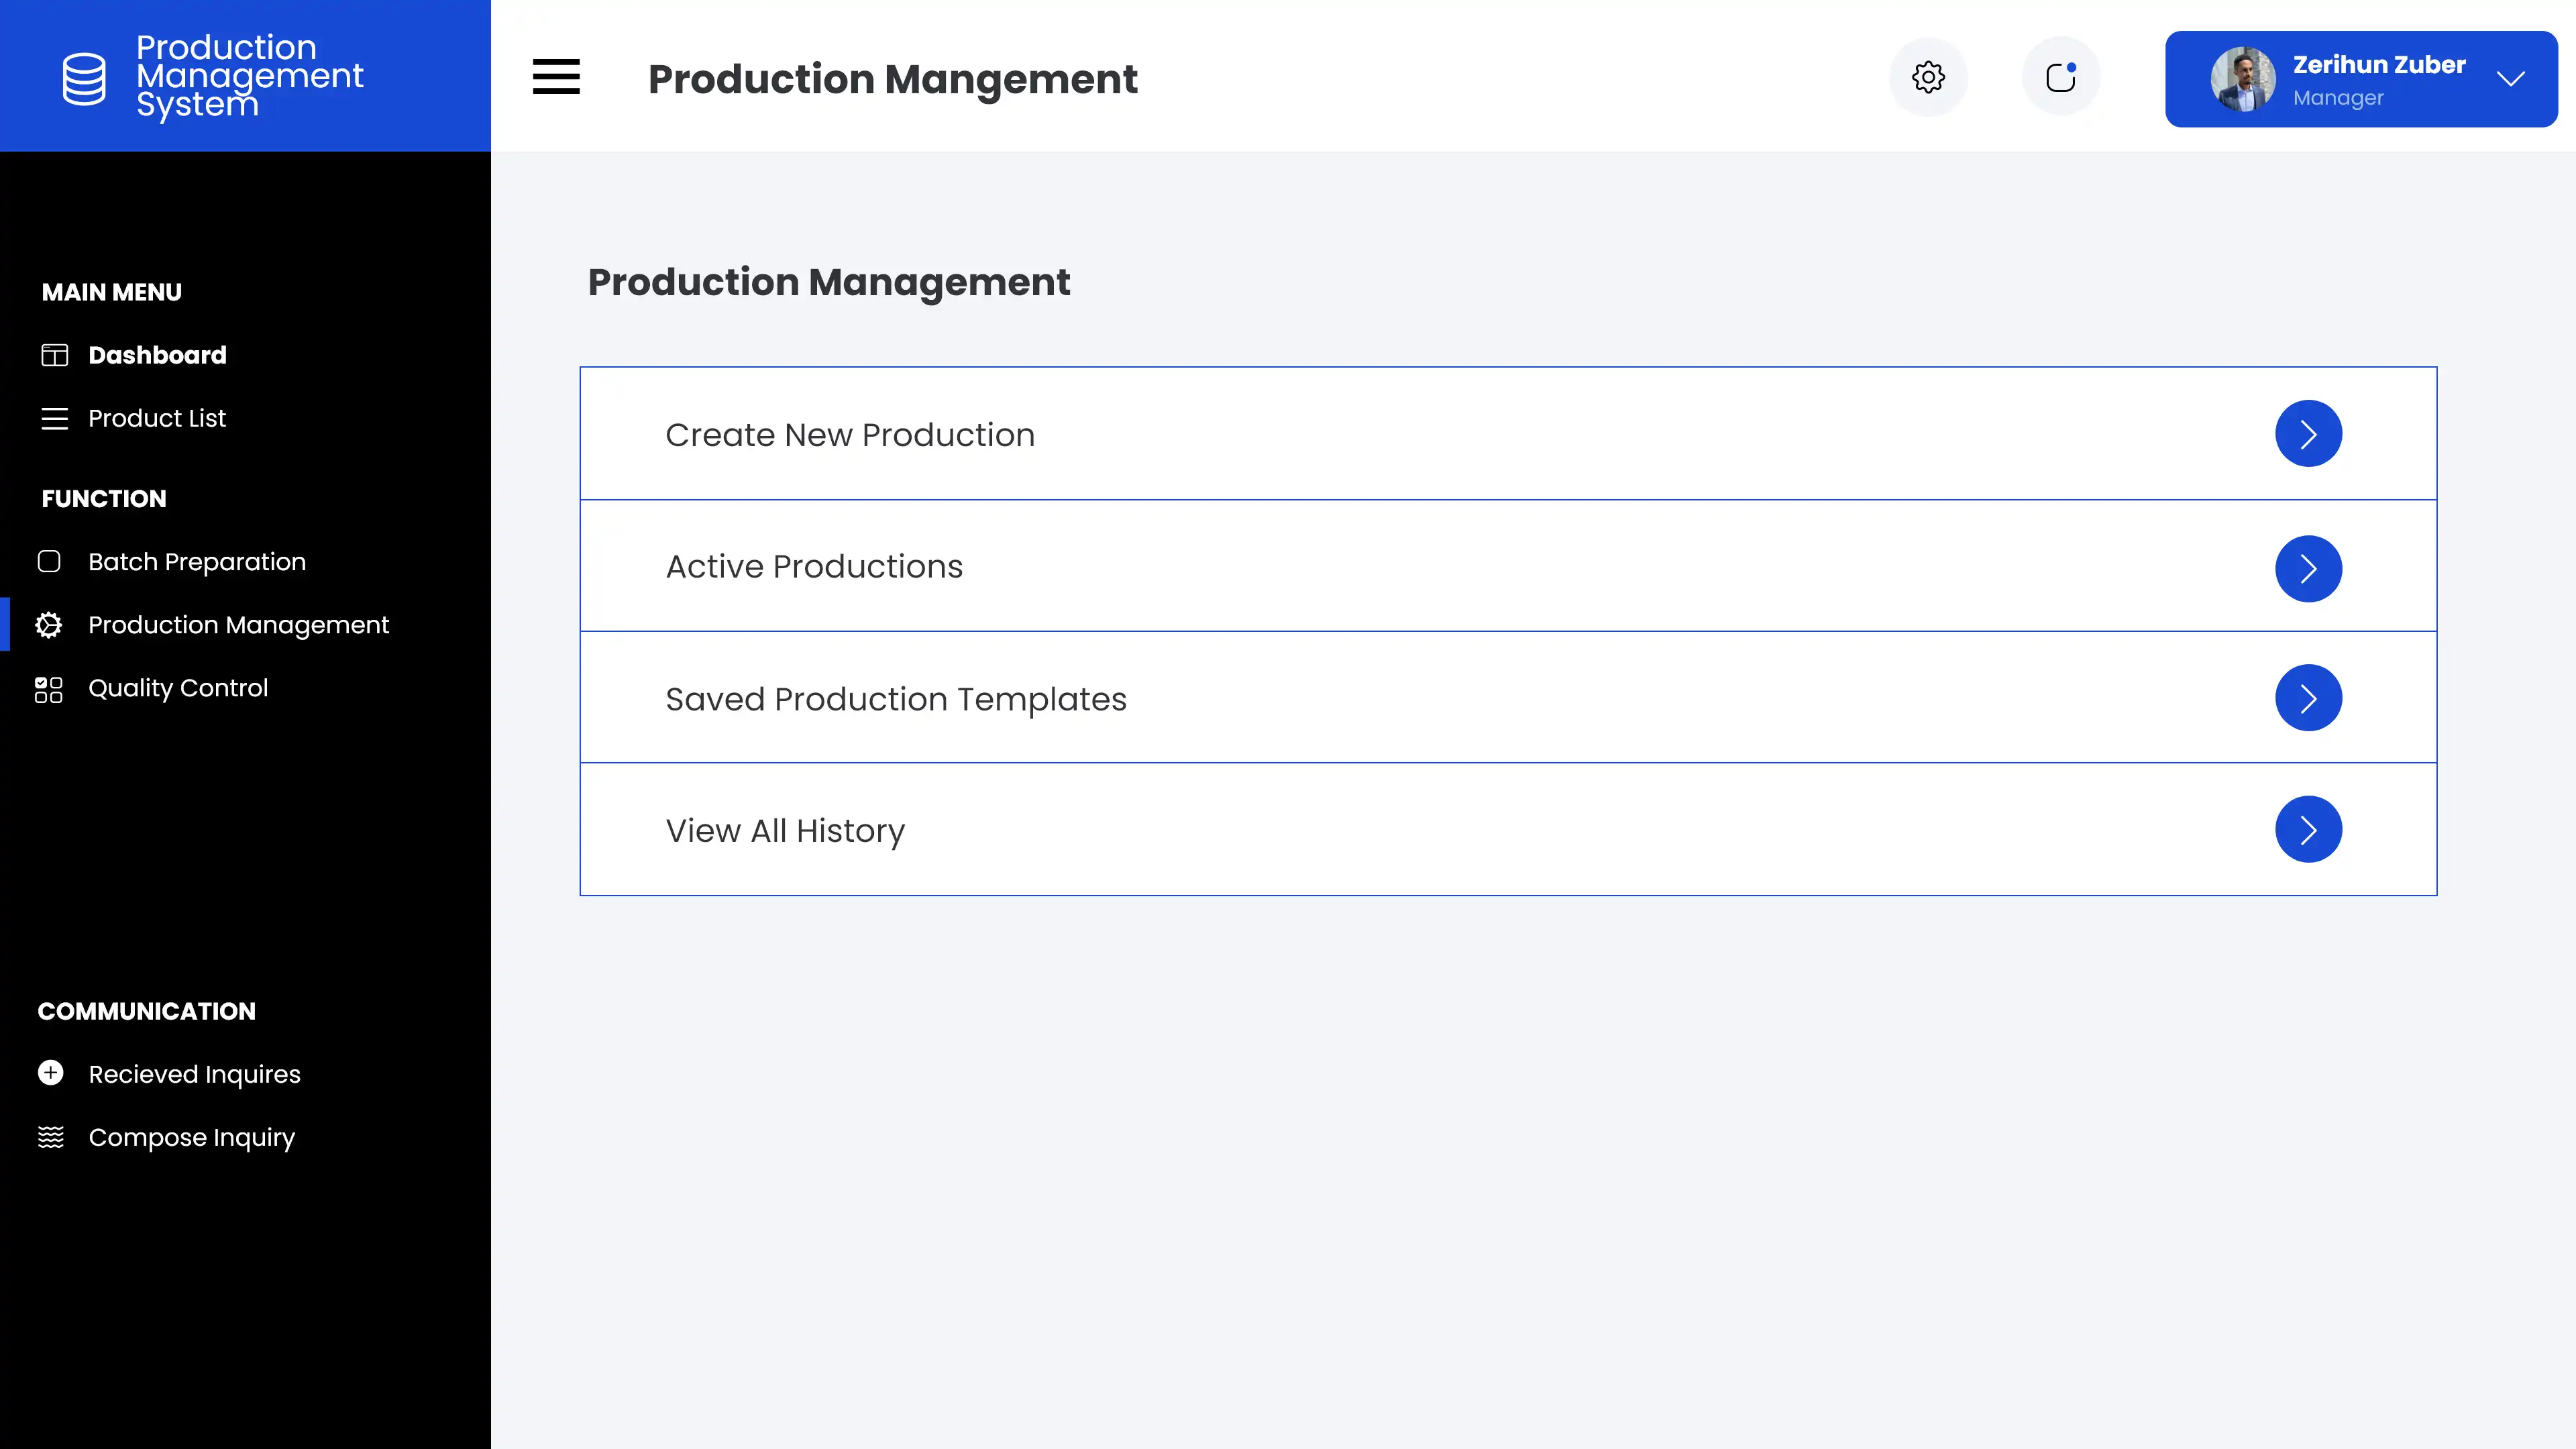
Task: Go to Product List menu item
Action: click(x=157, y=418)
